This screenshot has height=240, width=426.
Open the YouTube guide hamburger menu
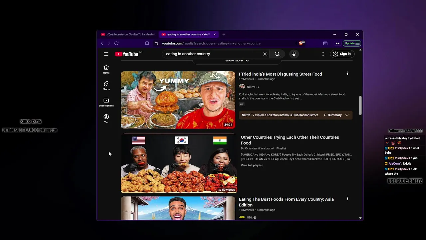tap(106, 54)
